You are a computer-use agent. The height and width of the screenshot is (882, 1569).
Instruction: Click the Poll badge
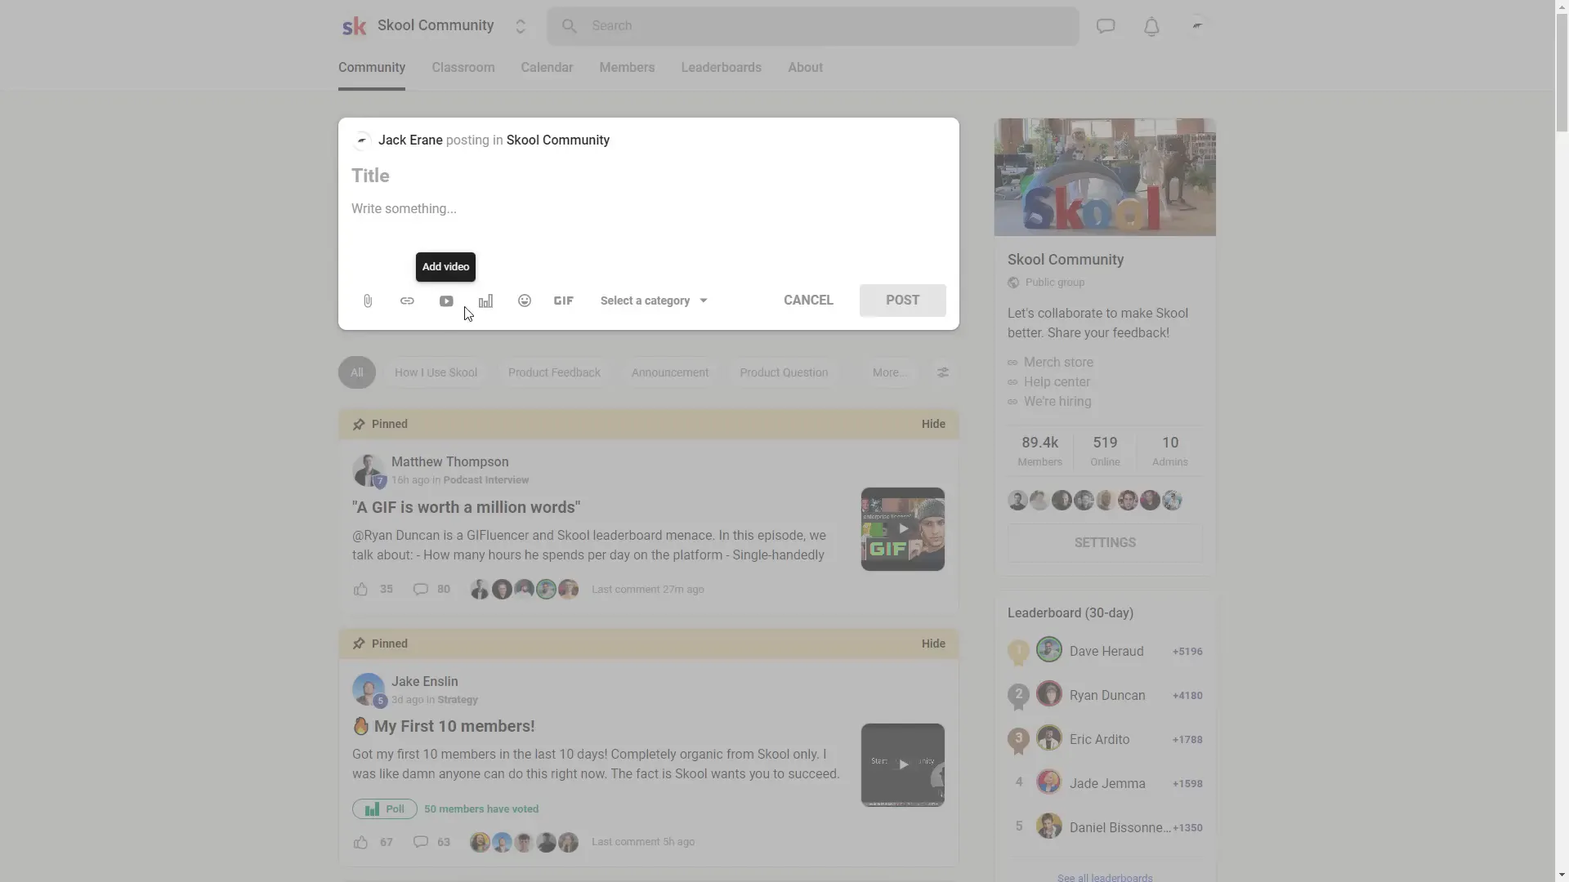coord(385,809)
